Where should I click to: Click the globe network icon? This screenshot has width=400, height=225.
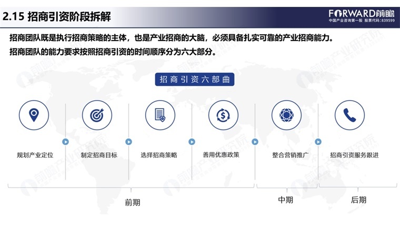(x=286, y=115)
